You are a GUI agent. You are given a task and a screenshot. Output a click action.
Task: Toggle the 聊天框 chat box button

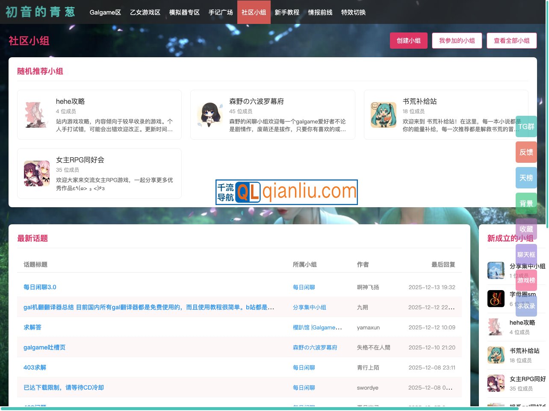pos(526,255)
